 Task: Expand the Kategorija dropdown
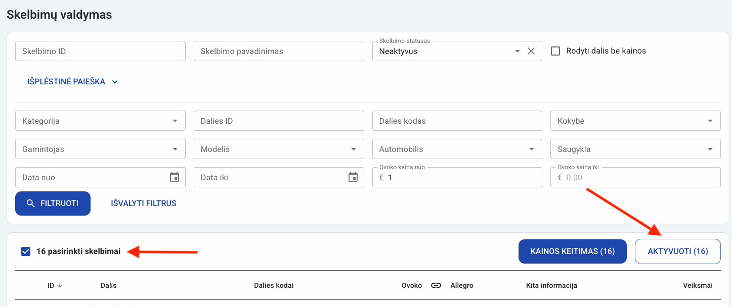point(175,121)
